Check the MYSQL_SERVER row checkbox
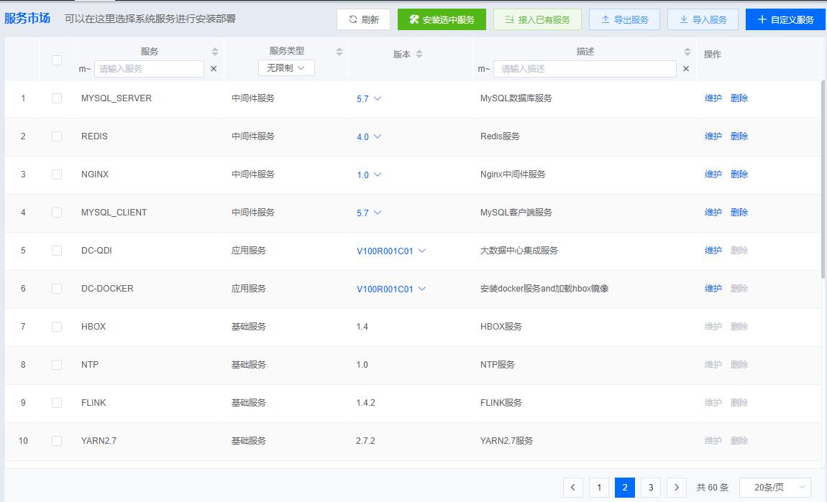The height and width of the screenshot is (502, 827). [x=58, y=98]
